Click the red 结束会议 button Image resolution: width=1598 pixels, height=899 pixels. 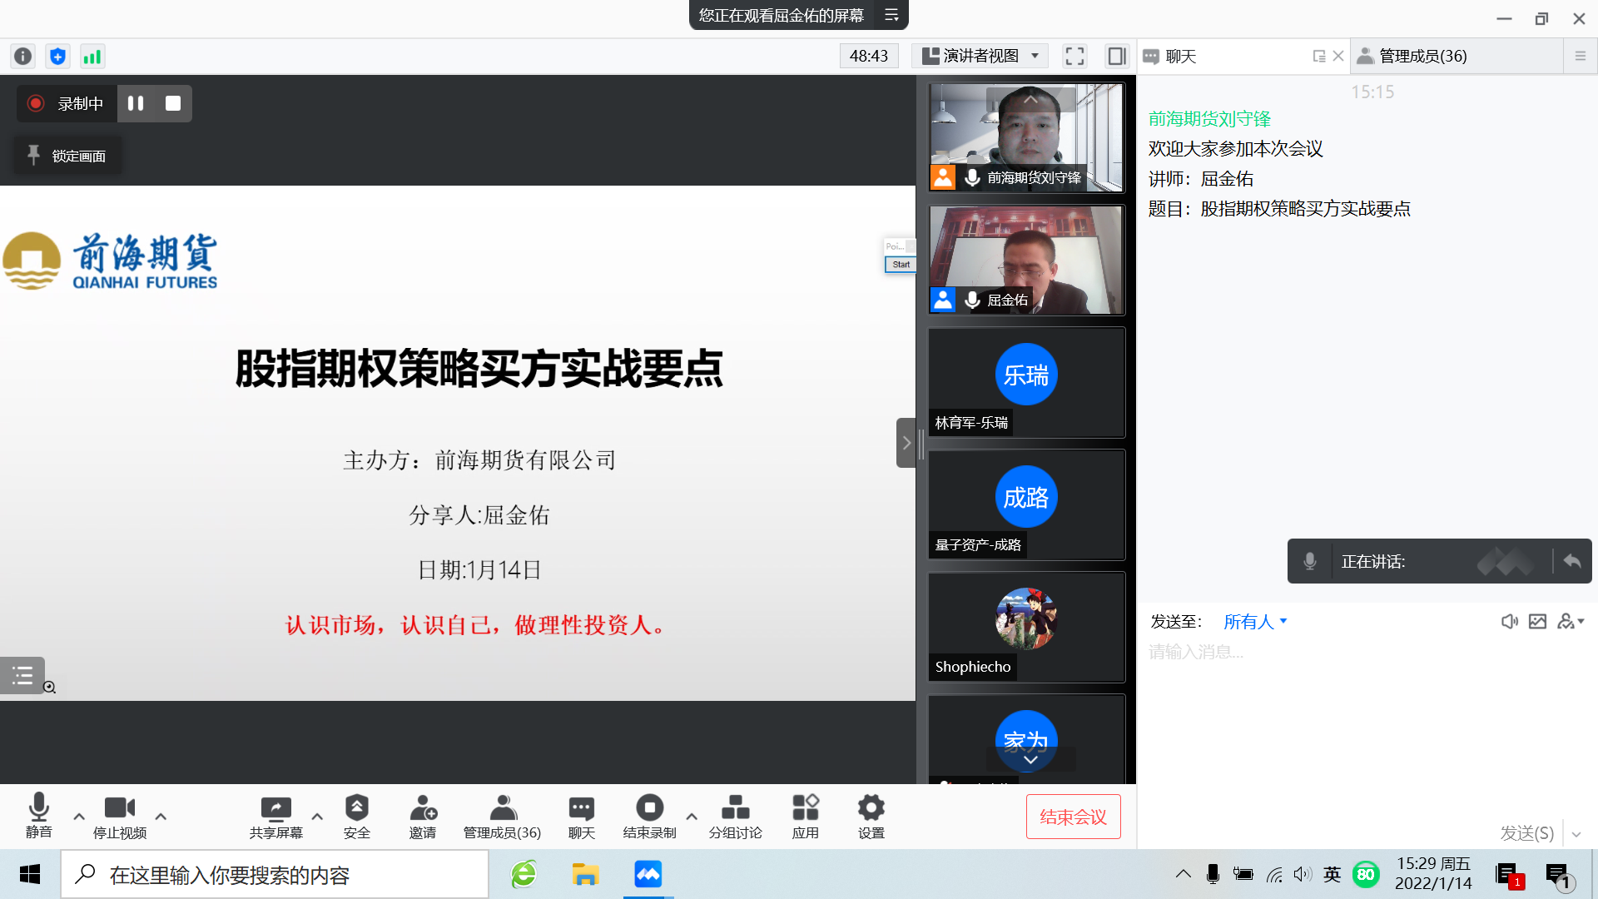click(x=1073, y=817)
